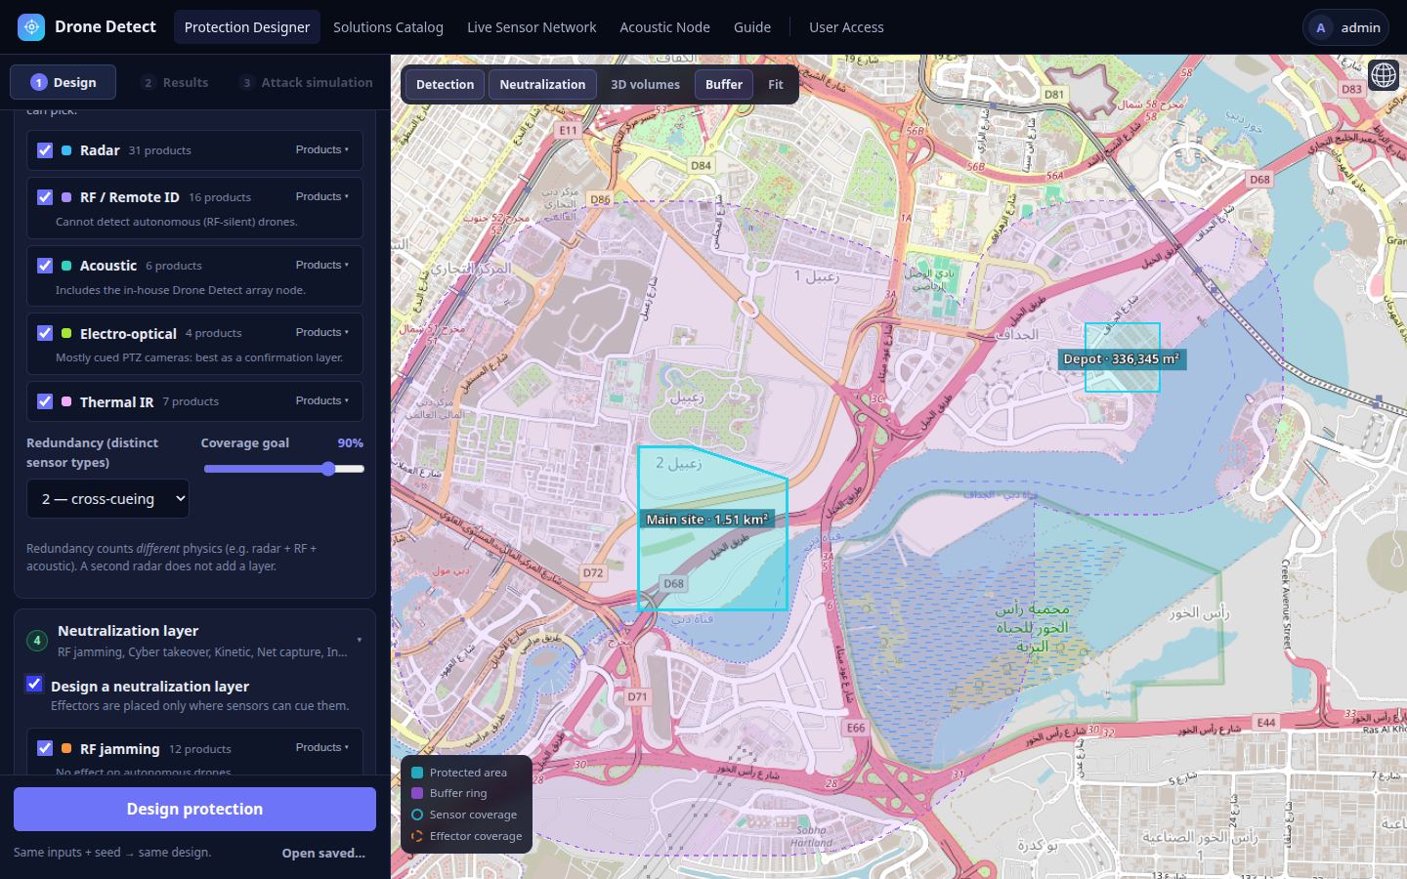This screenshot has height=879, width=1407.
Task: Toggle the Buffer map overlay
Action: (724, 84)
